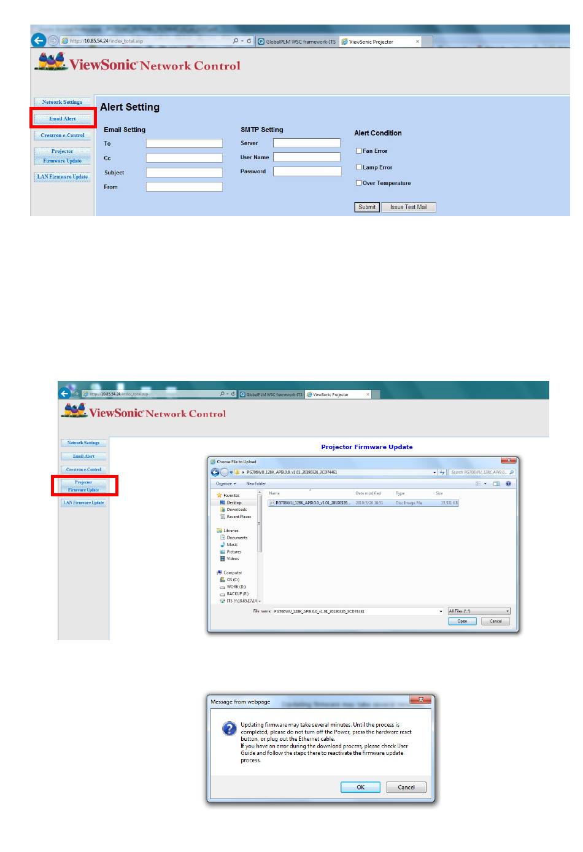Enable the Lamp Error checkbox
Screen dimensions: 583x852
pyautogui.click(x=359, y=167)
